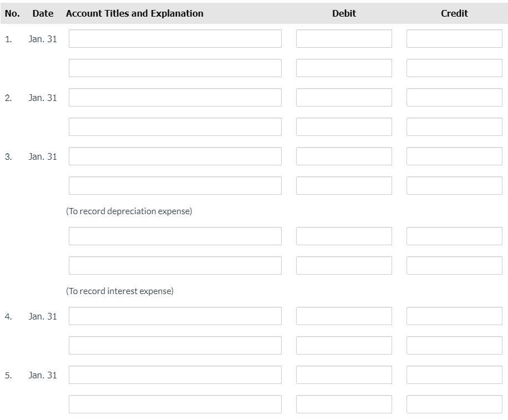Select the debit field on entry 1's first line

(344, 39)
